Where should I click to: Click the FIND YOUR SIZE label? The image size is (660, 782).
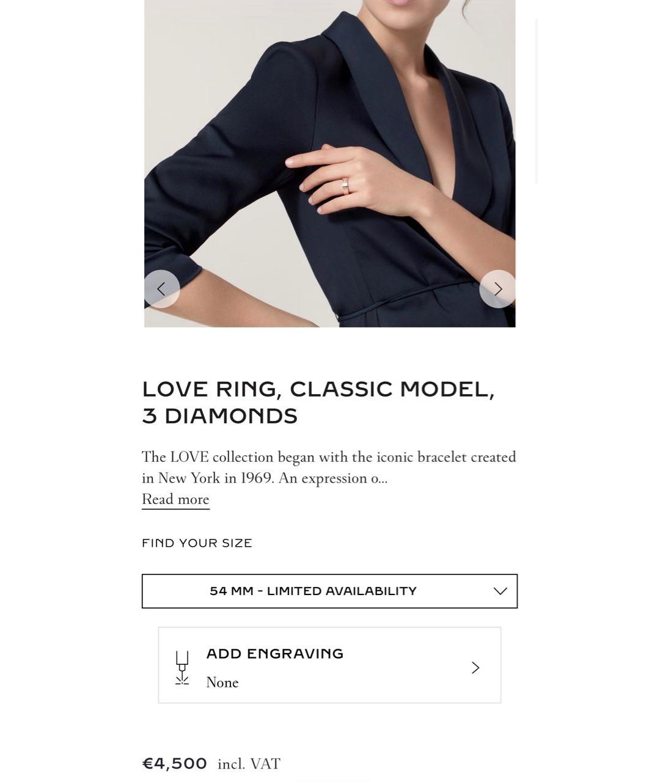[197, 543]
